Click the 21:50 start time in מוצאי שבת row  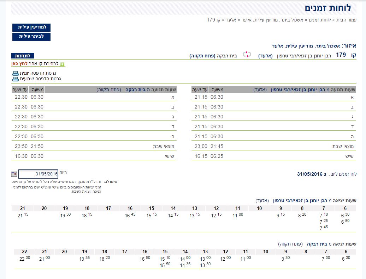(x=37, y=146)
